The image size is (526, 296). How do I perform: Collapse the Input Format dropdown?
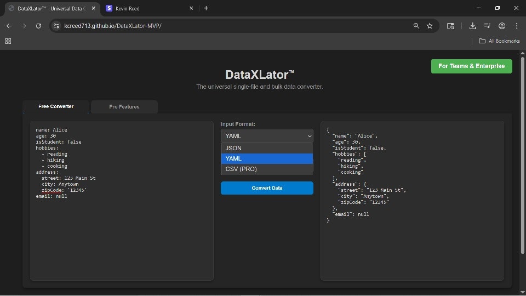pyautogui.click(x=267, y=136)
